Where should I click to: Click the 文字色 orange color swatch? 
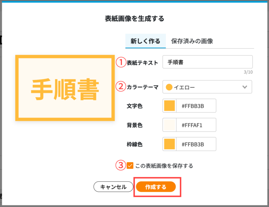pyautogui.click(x=170, y=106)
